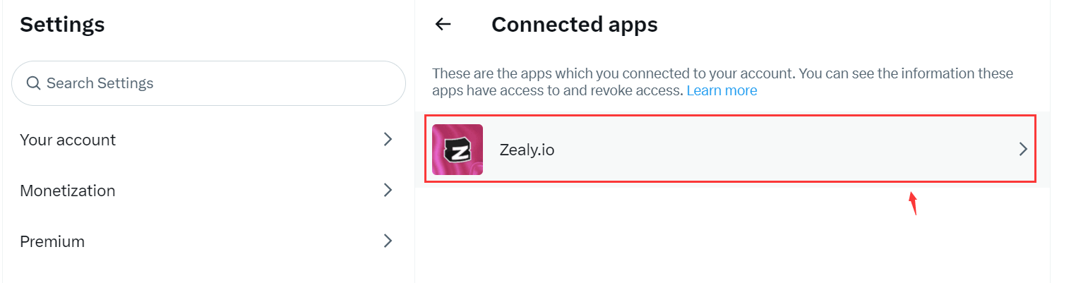Expand the Premium chevron arrow
Viewport: 1076px width, 283px height.
(388, 241)
